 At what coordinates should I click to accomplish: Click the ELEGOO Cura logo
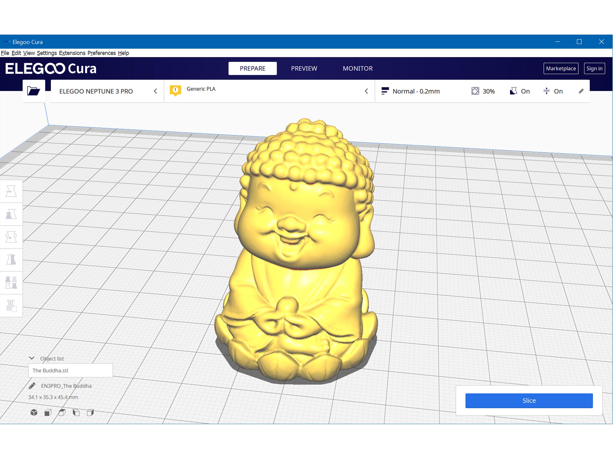tap(51, 69)
